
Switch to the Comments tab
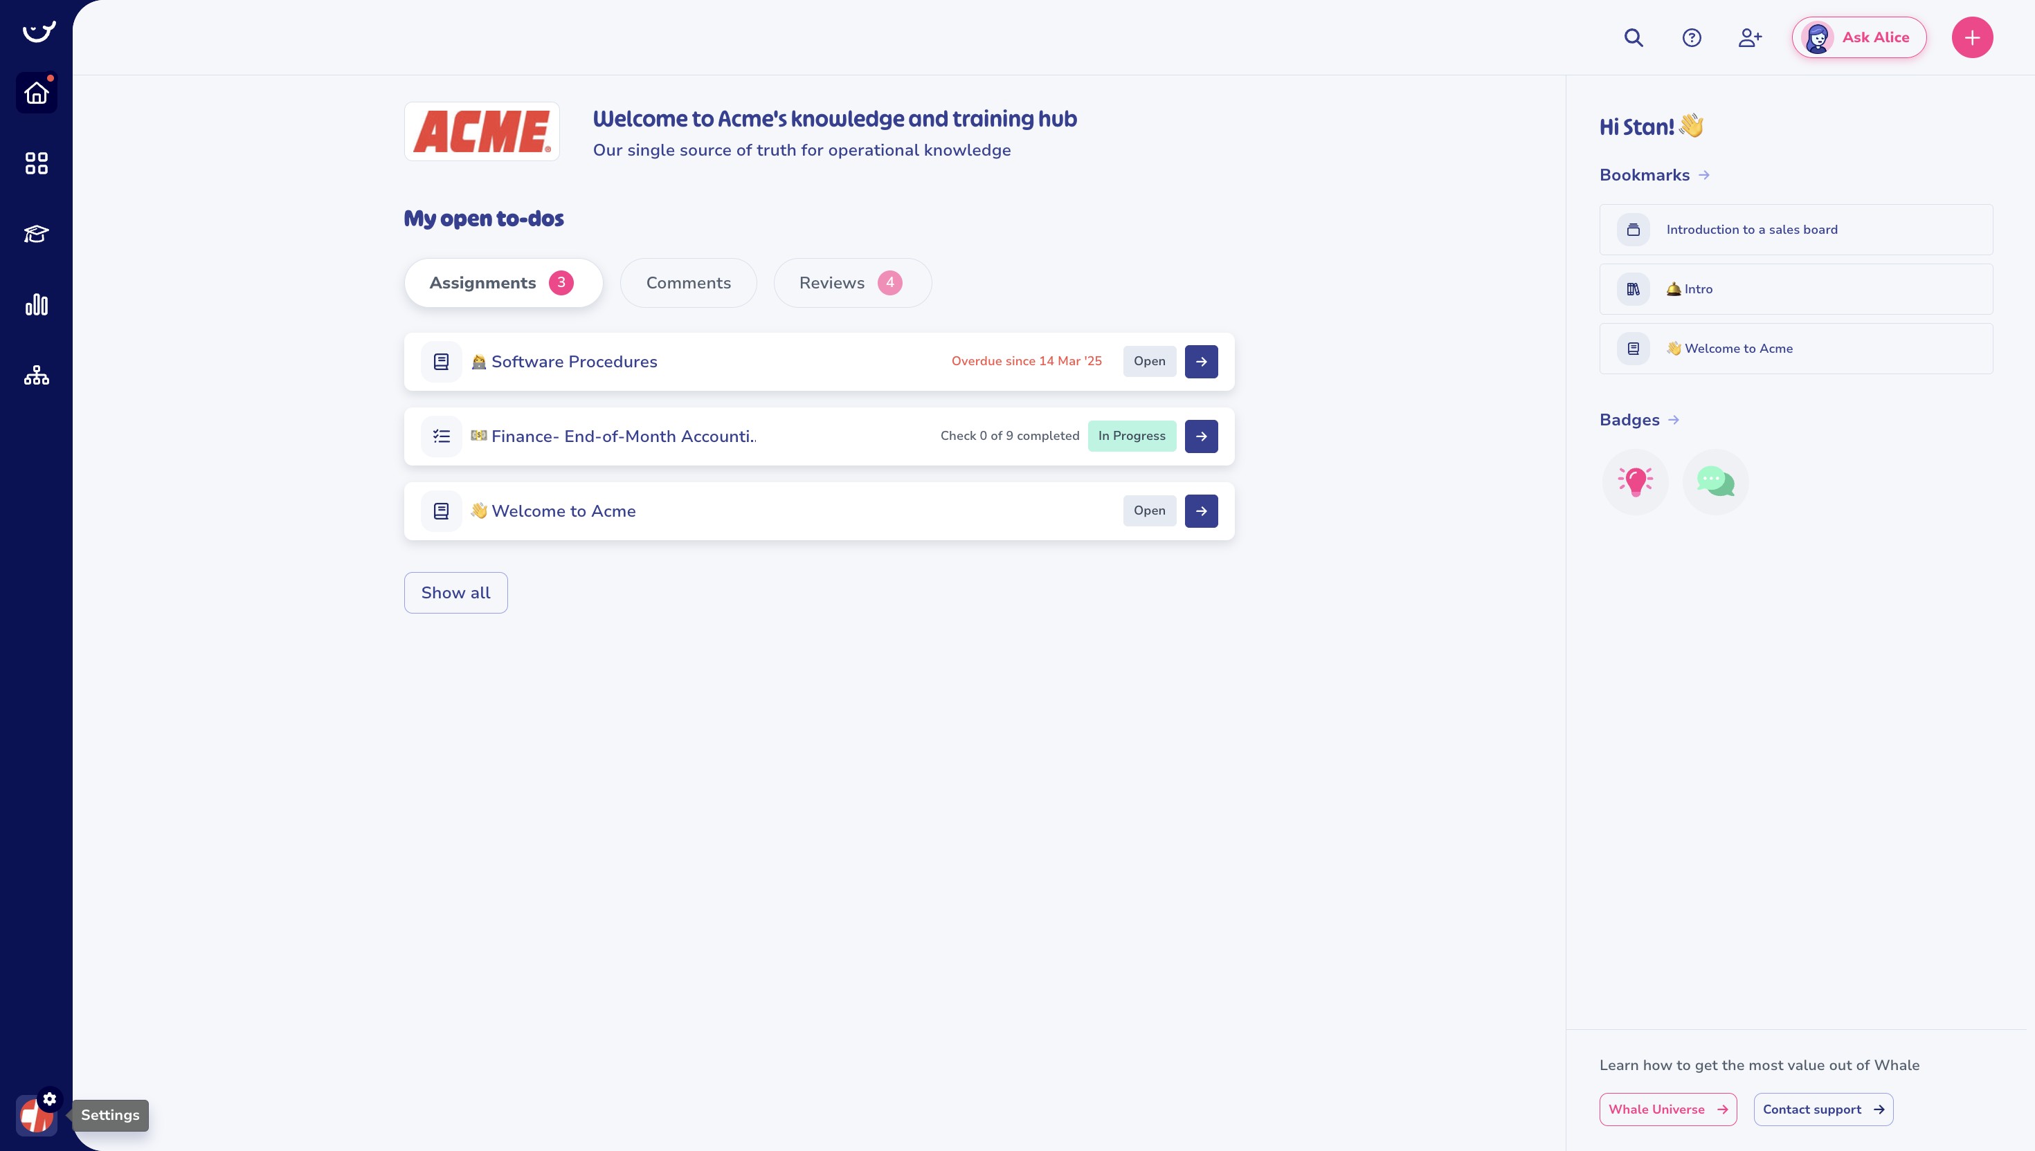[688, 283]
